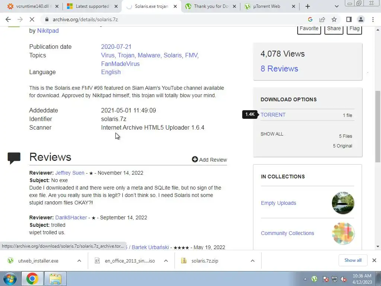Switch to the µTorrent Web tab
The image size is (381, 286).
[x=267, y=6]
